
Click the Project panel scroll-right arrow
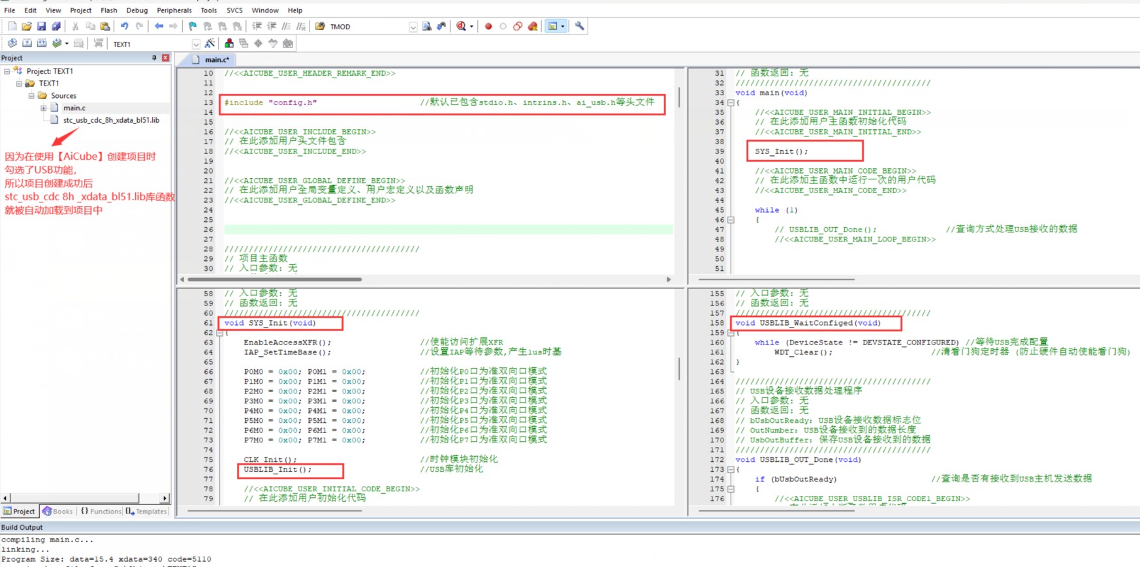pos(165,498)
